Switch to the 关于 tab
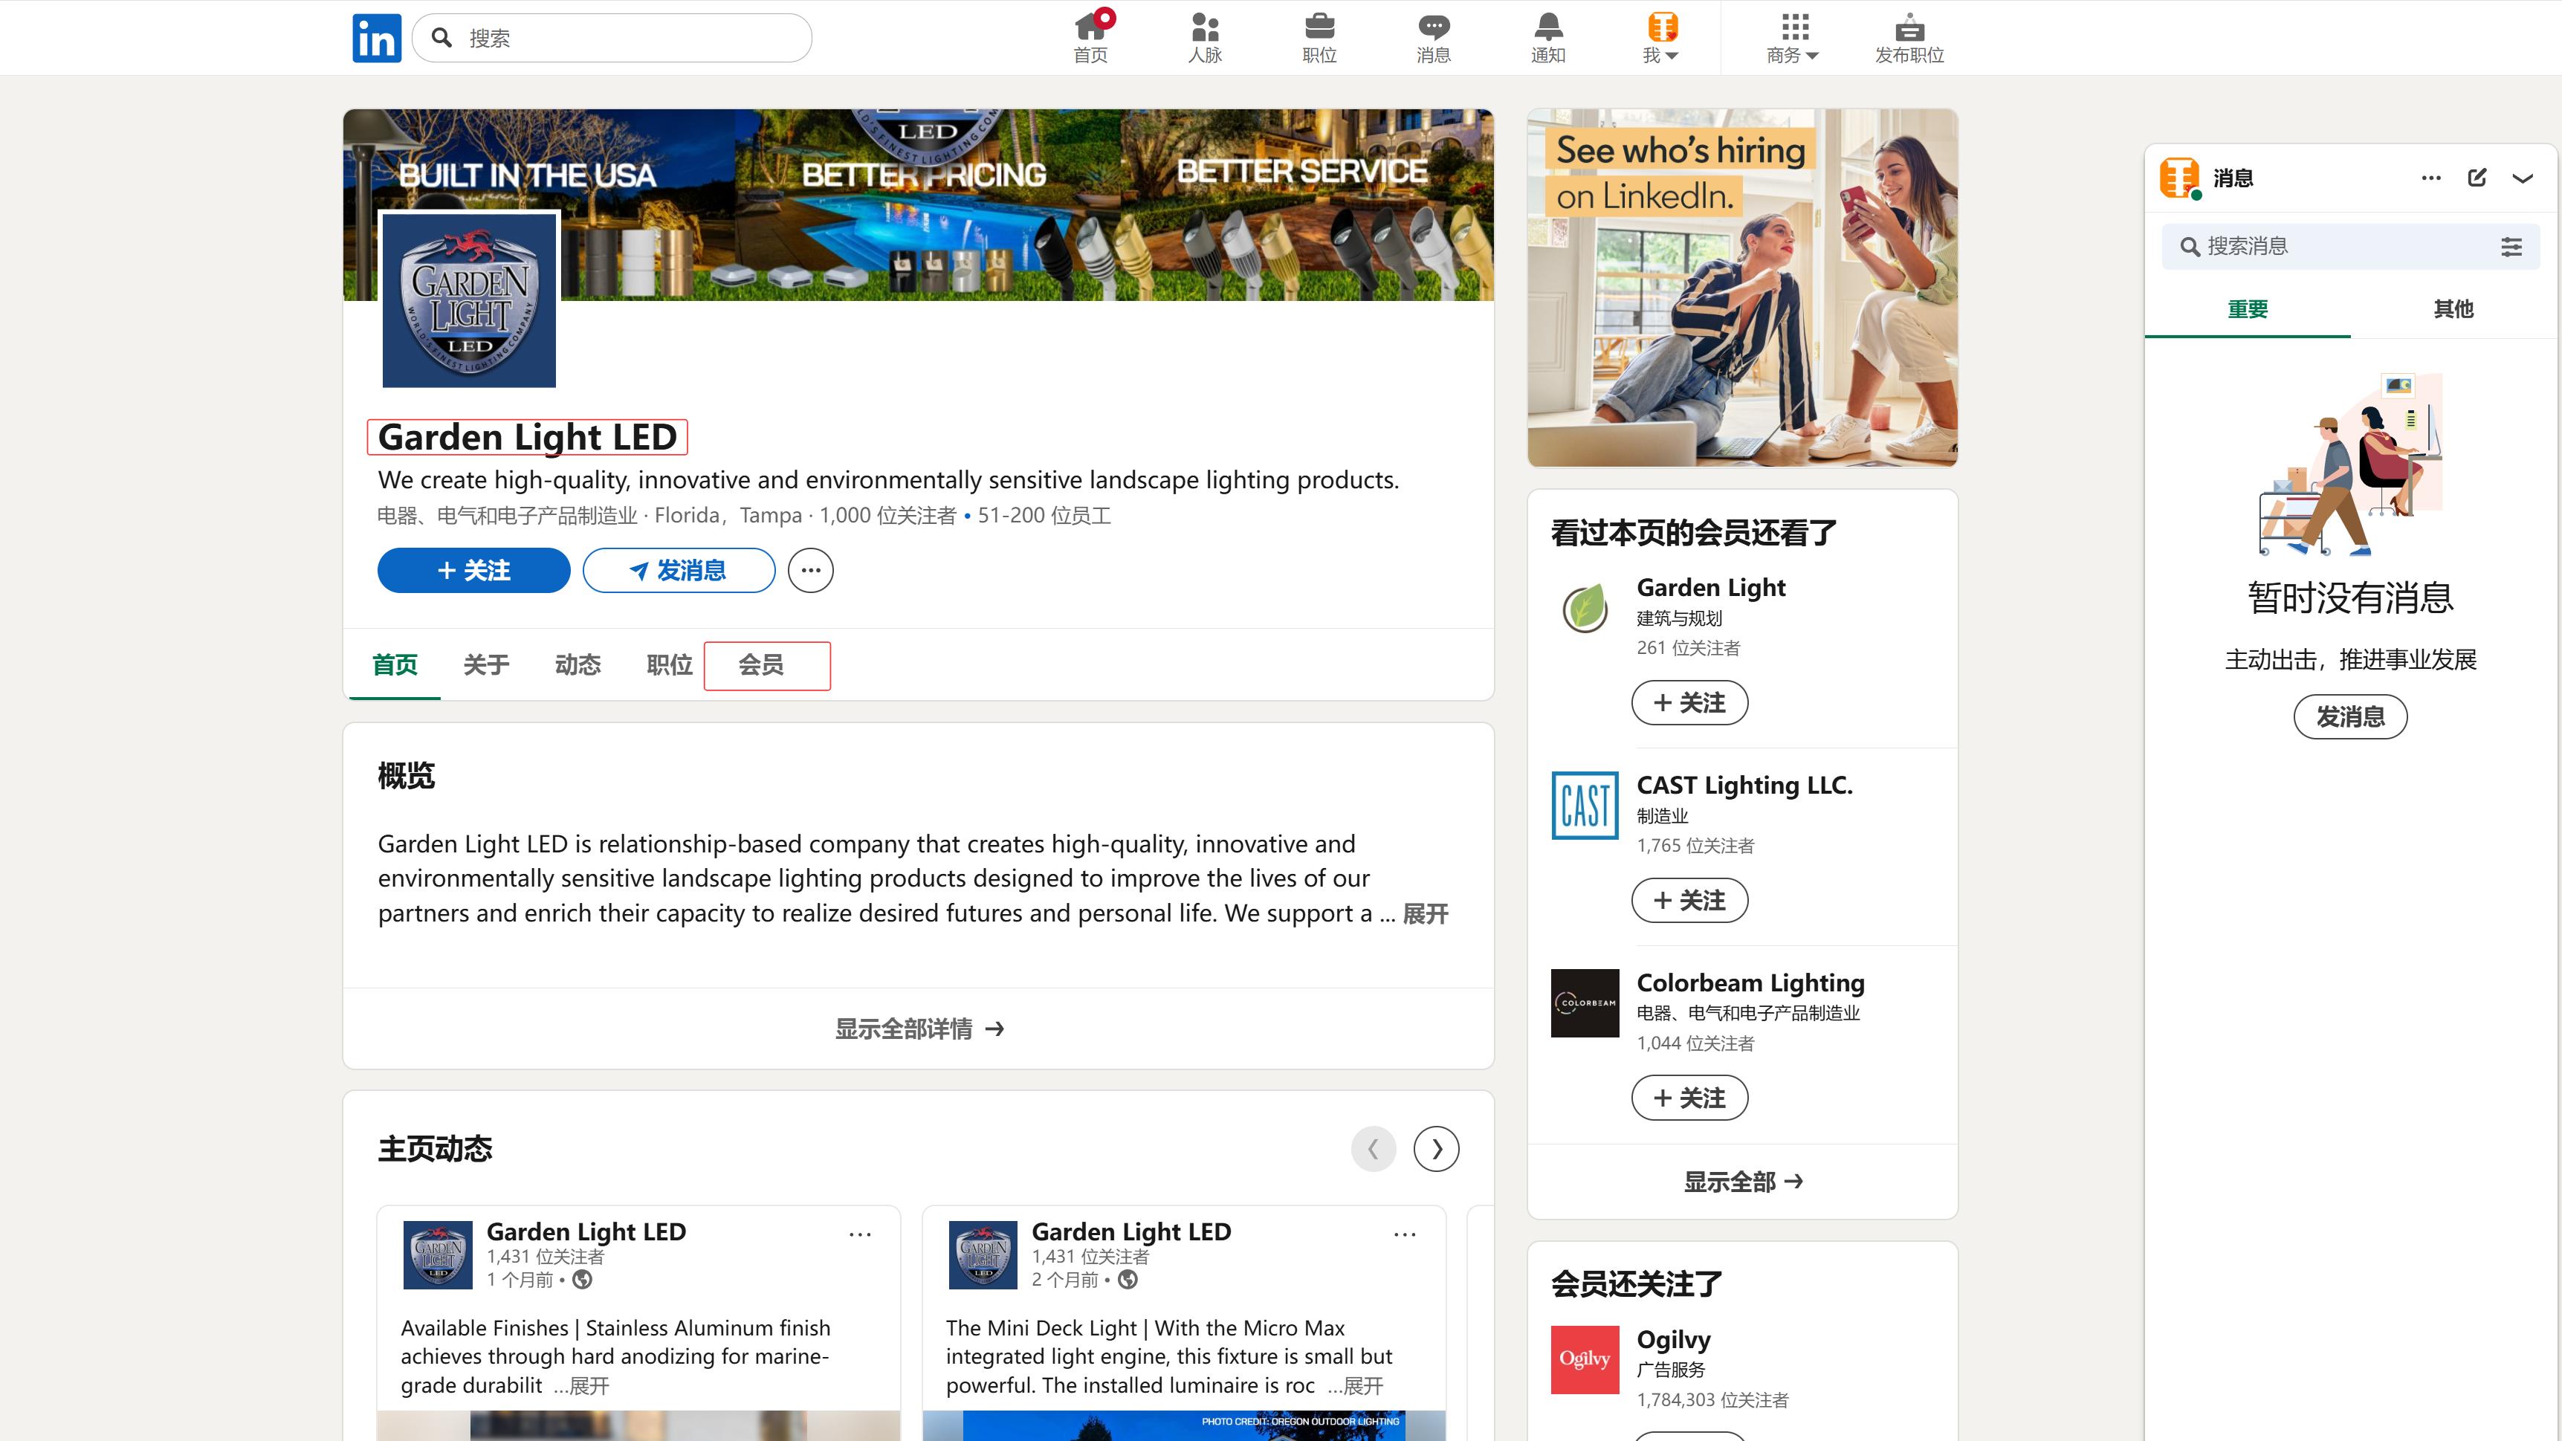This screenshot has width=2562, height=1441. (x=486, y=664)
